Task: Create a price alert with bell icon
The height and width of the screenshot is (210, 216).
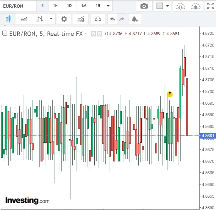Action: (135, 19)
